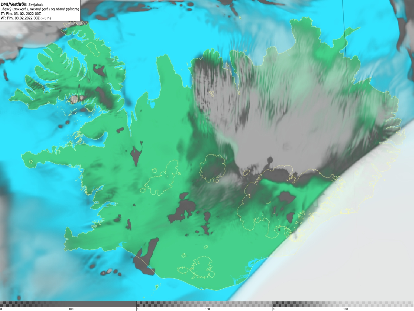Click the 'IT: Fim. 03. 02. 2022 00Z' line
Image resolution: width=414 pixels, height=311 pixels.
point(21,14)
